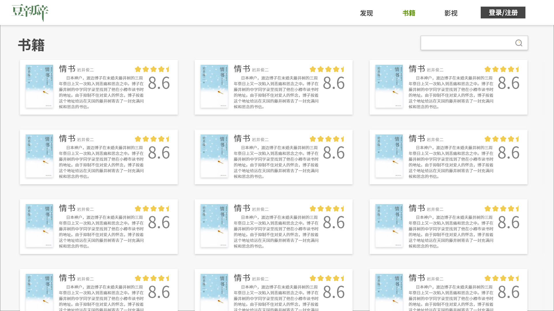Click second-row left card's star rating

coord(152,139)
